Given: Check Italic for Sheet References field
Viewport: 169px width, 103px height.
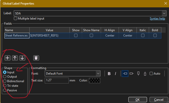Looking at the screenshot, I should (x=143, y=36).
